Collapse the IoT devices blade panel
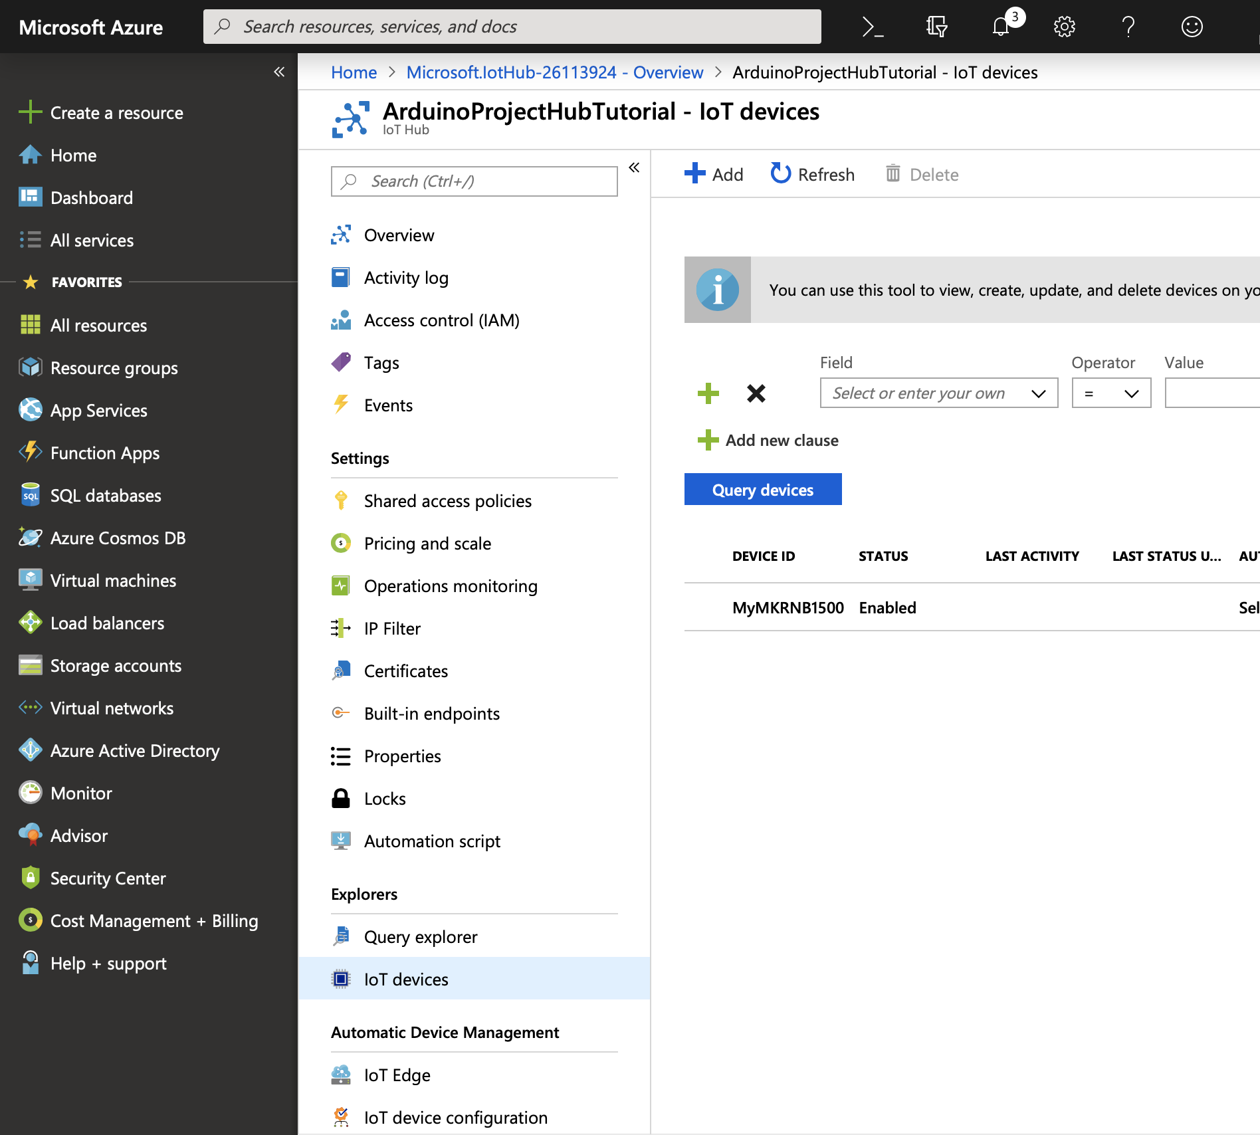The height and width of the screenshot is (1135, 1260). click(633, 168)
